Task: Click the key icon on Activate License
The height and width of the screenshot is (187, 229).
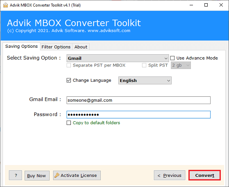Action: pos(57,175)
